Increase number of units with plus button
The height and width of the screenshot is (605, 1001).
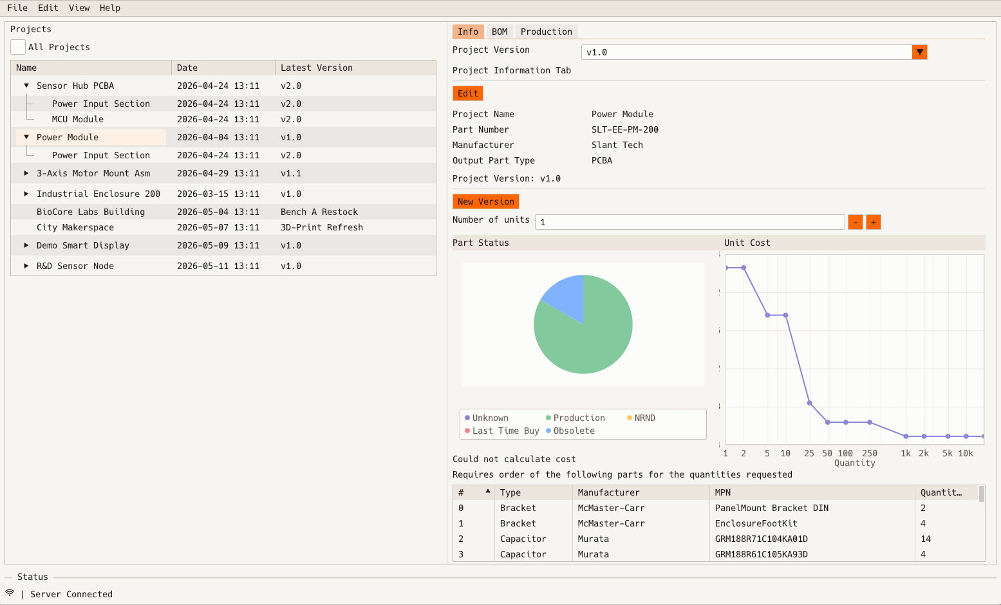coord(874,222)
